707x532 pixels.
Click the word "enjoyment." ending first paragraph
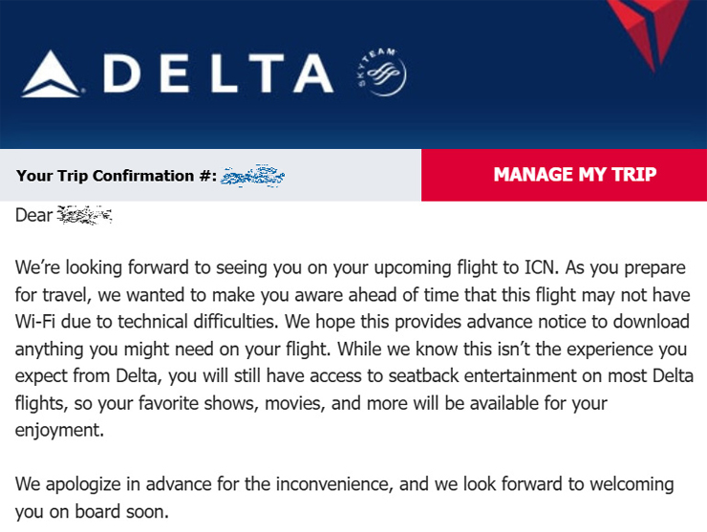point(59,431)
